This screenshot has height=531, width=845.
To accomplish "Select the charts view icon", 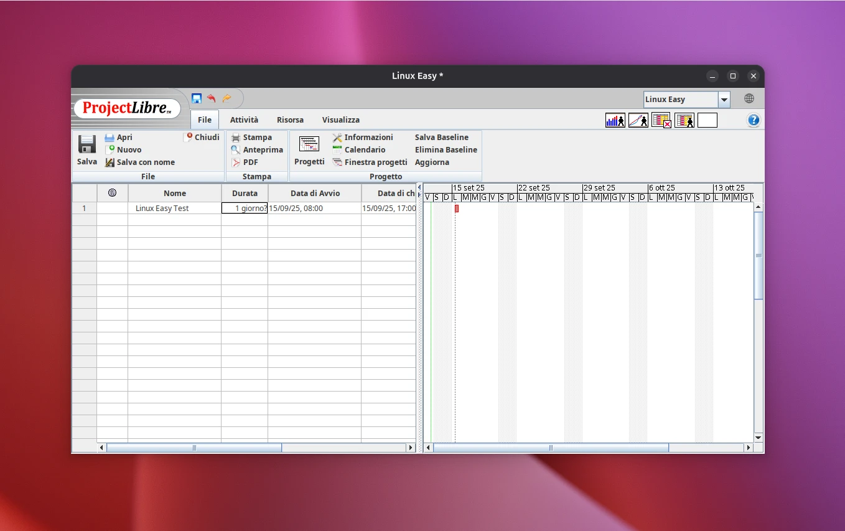I will click(638, 120).
